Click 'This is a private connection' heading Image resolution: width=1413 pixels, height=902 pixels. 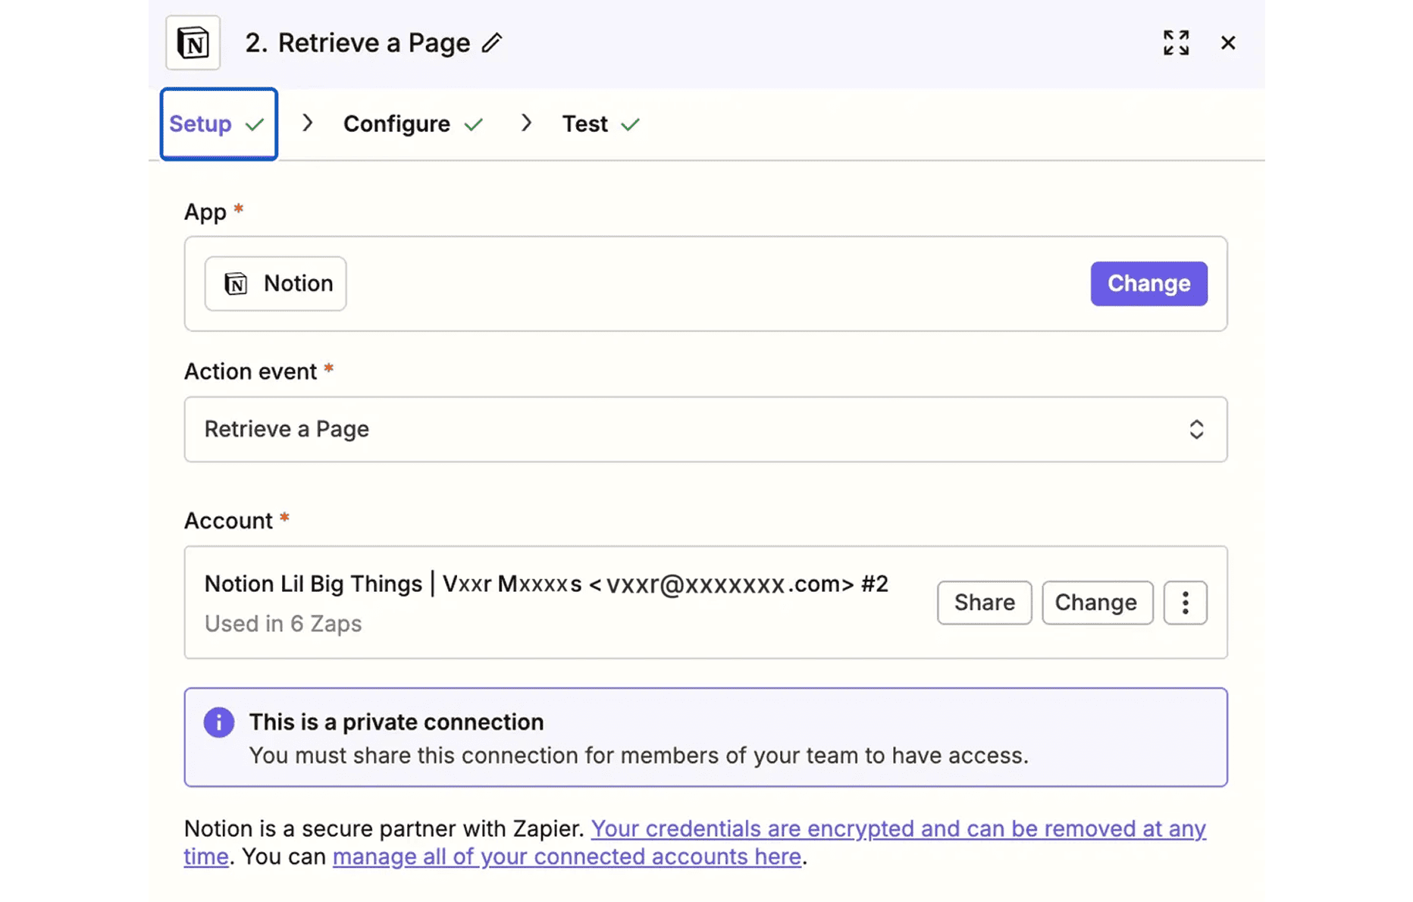tap(396, 722)
